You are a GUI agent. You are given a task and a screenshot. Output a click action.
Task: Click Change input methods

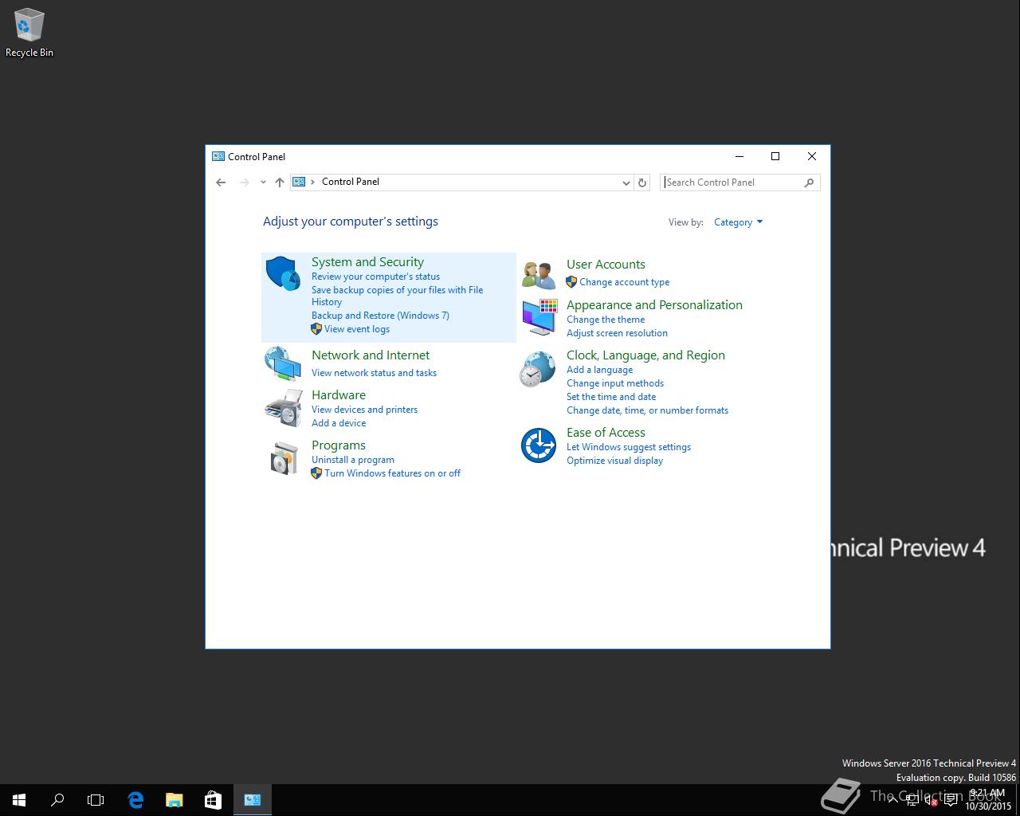pyautogui.click(x=615, y=383)
